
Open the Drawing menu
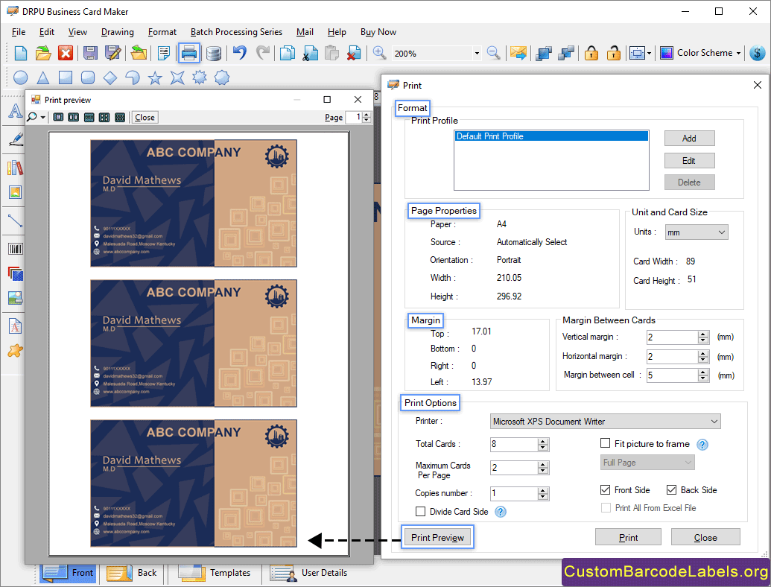(x=118, y=32)
